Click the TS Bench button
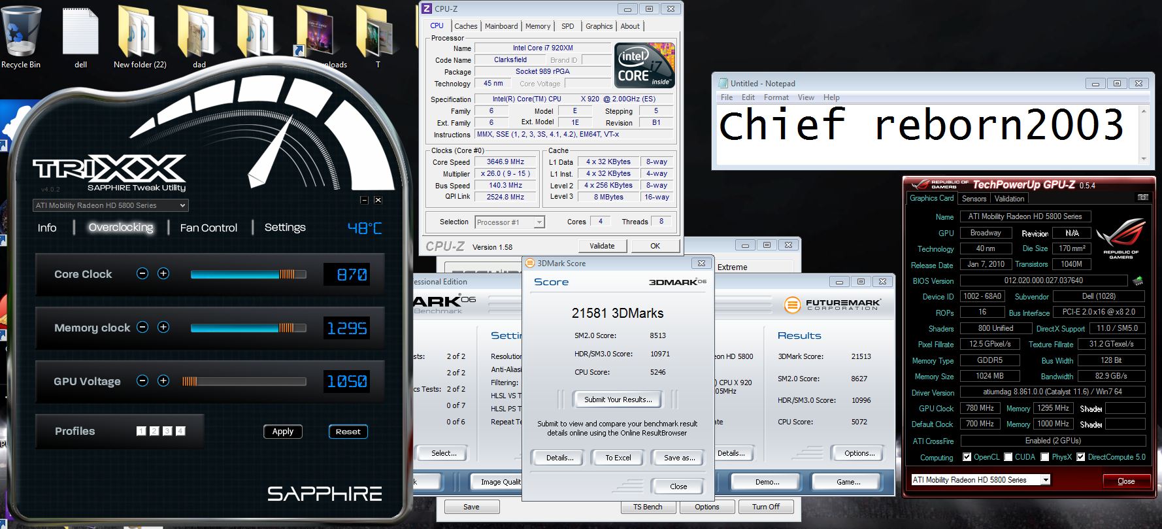The width and height of the screenshot is (1162, 529). point(648,507)
